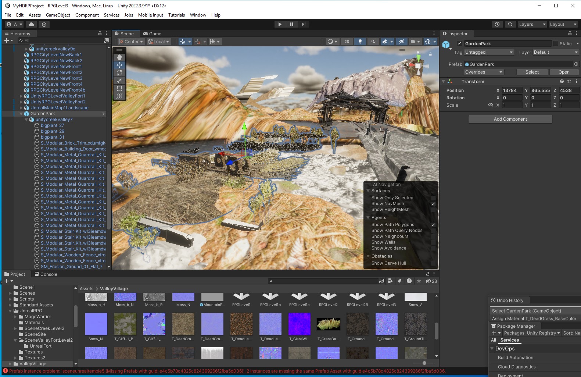The width and height of the screenshot is (581, 377).
Task: Collapse the GardenPark hierarchy item
Action: coord(21,114)
